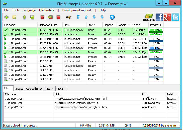The width and height of the screenshot is (183, 130).
Task: Select the 180upload.com link row in Files
Action: coord(77,103)
